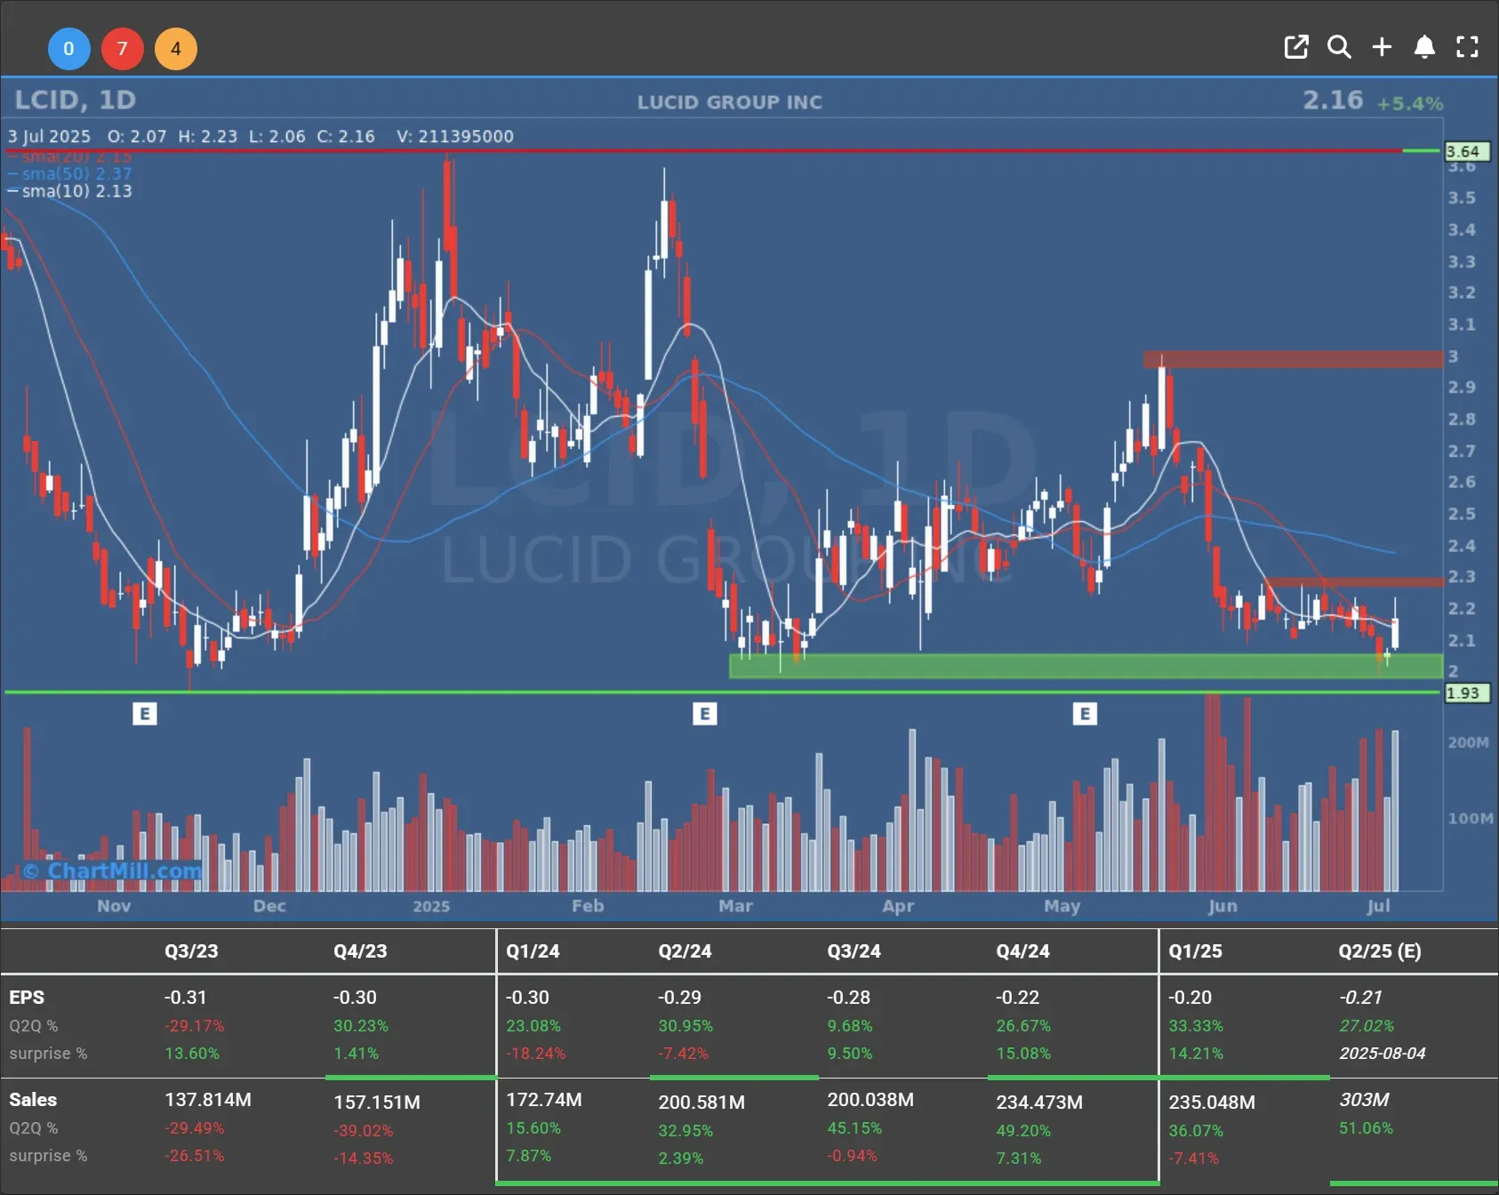Click the -18.24% EPS surprise cell

536,1054
